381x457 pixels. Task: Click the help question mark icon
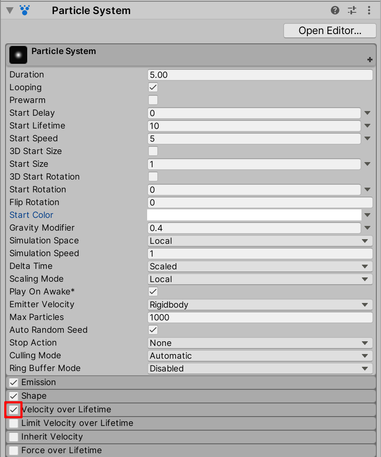335,11
